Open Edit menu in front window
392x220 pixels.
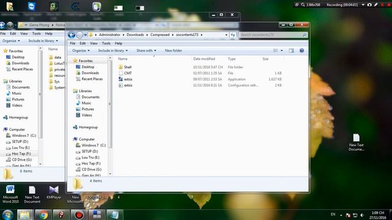(83, 43)
